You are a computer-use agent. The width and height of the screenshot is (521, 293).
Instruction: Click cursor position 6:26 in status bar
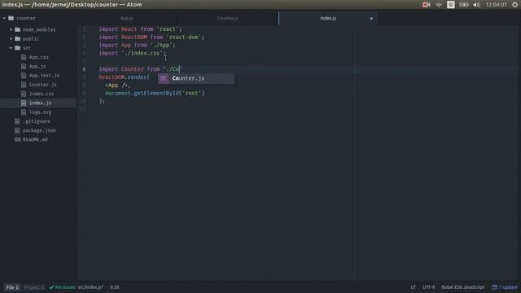[115, 287]
